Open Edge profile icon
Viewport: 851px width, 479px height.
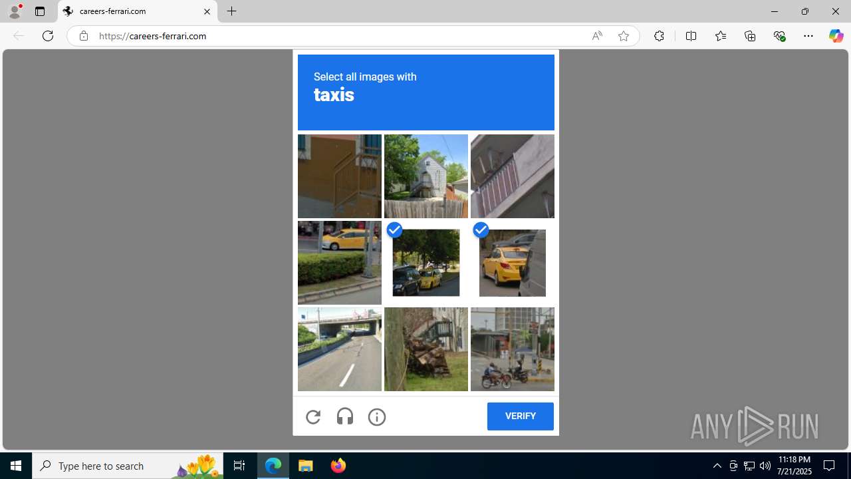coord(15,11)
